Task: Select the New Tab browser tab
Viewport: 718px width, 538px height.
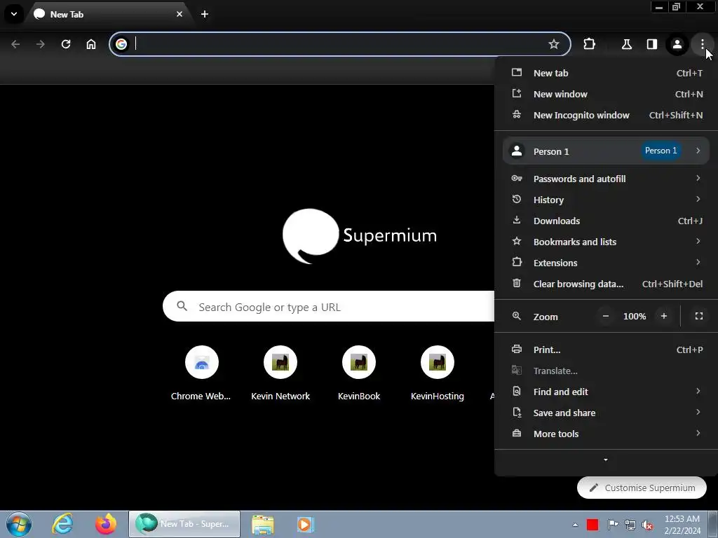Action: click(x=109, y=14)
